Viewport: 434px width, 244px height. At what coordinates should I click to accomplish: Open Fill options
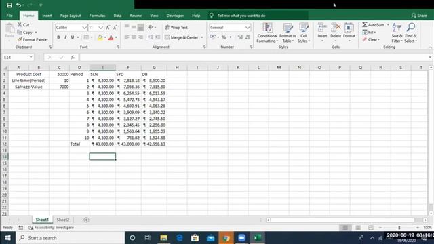click(x=369, y=32)
